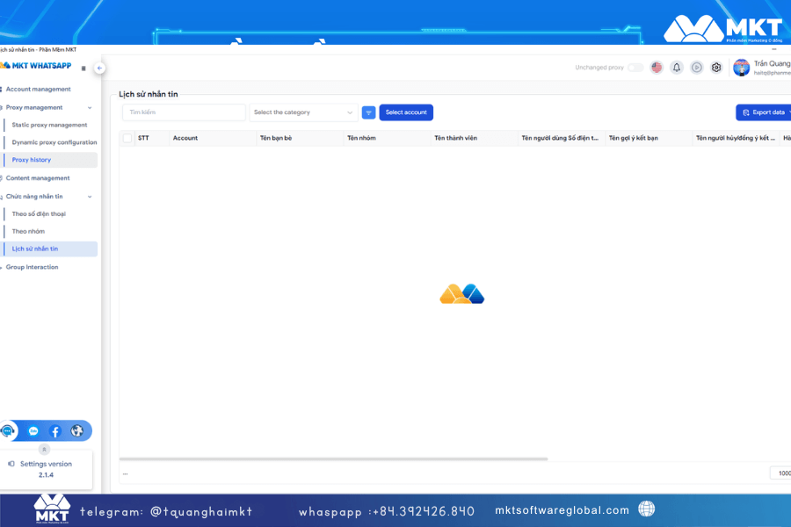Click the tutorial video play icon
Screen dimensions: 791x527
coord(695,67)
